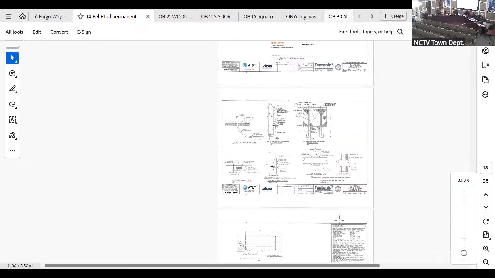The image size is (495, 278).
Task: Click the zoom in magnifier
Action: 486,249
